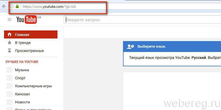Click the flame icon next to В тренде
Screen dimensions: 221x110
tap(9, 43)
